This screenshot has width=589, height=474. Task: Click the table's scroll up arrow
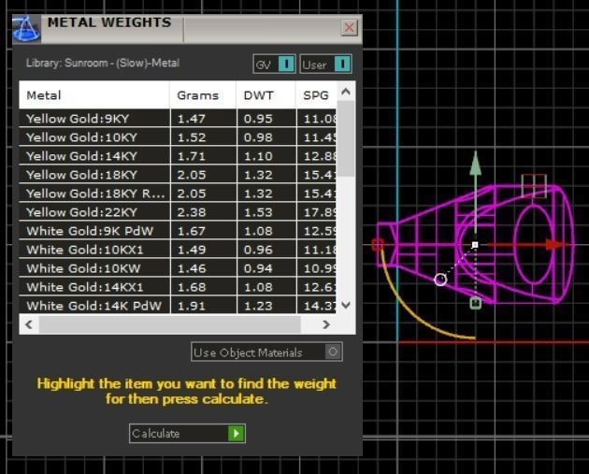[346, 92]
